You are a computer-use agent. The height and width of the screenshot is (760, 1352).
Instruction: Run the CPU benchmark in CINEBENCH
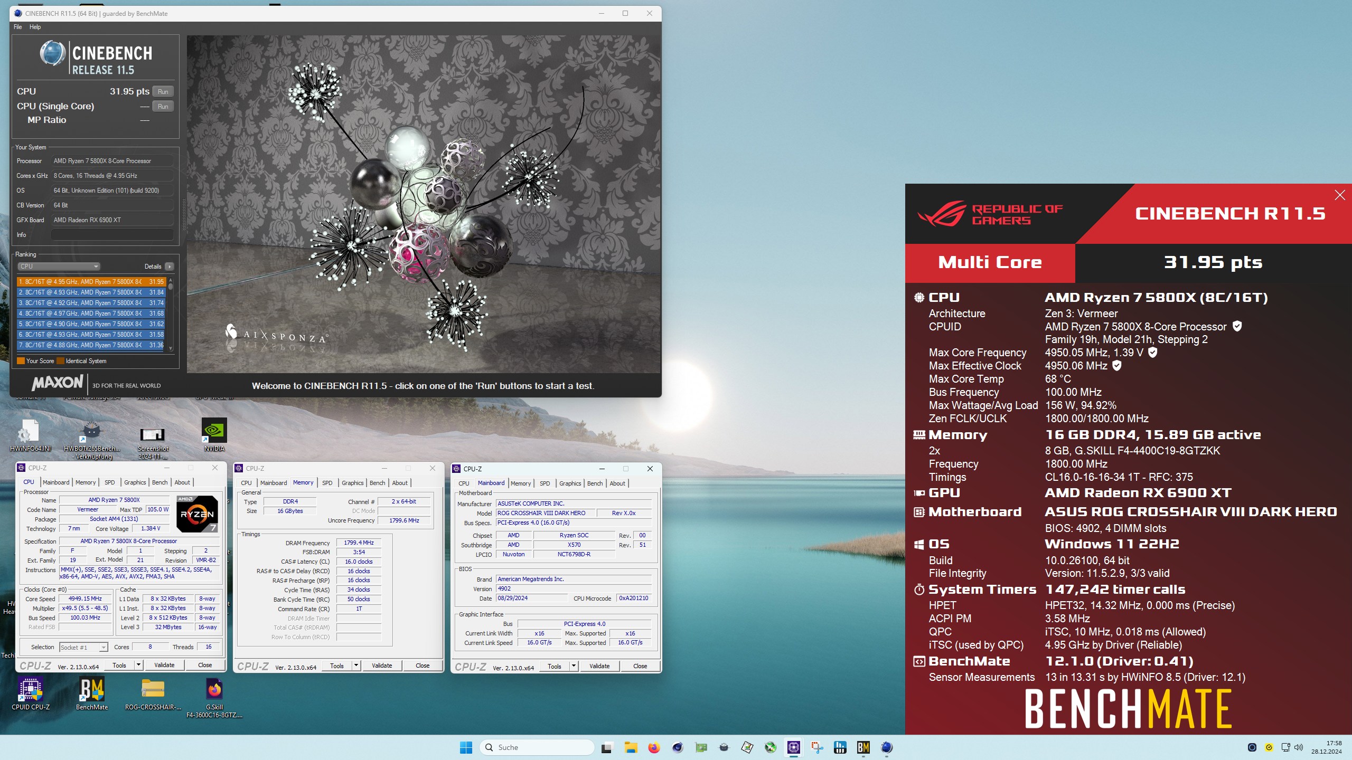pos(163,92)
